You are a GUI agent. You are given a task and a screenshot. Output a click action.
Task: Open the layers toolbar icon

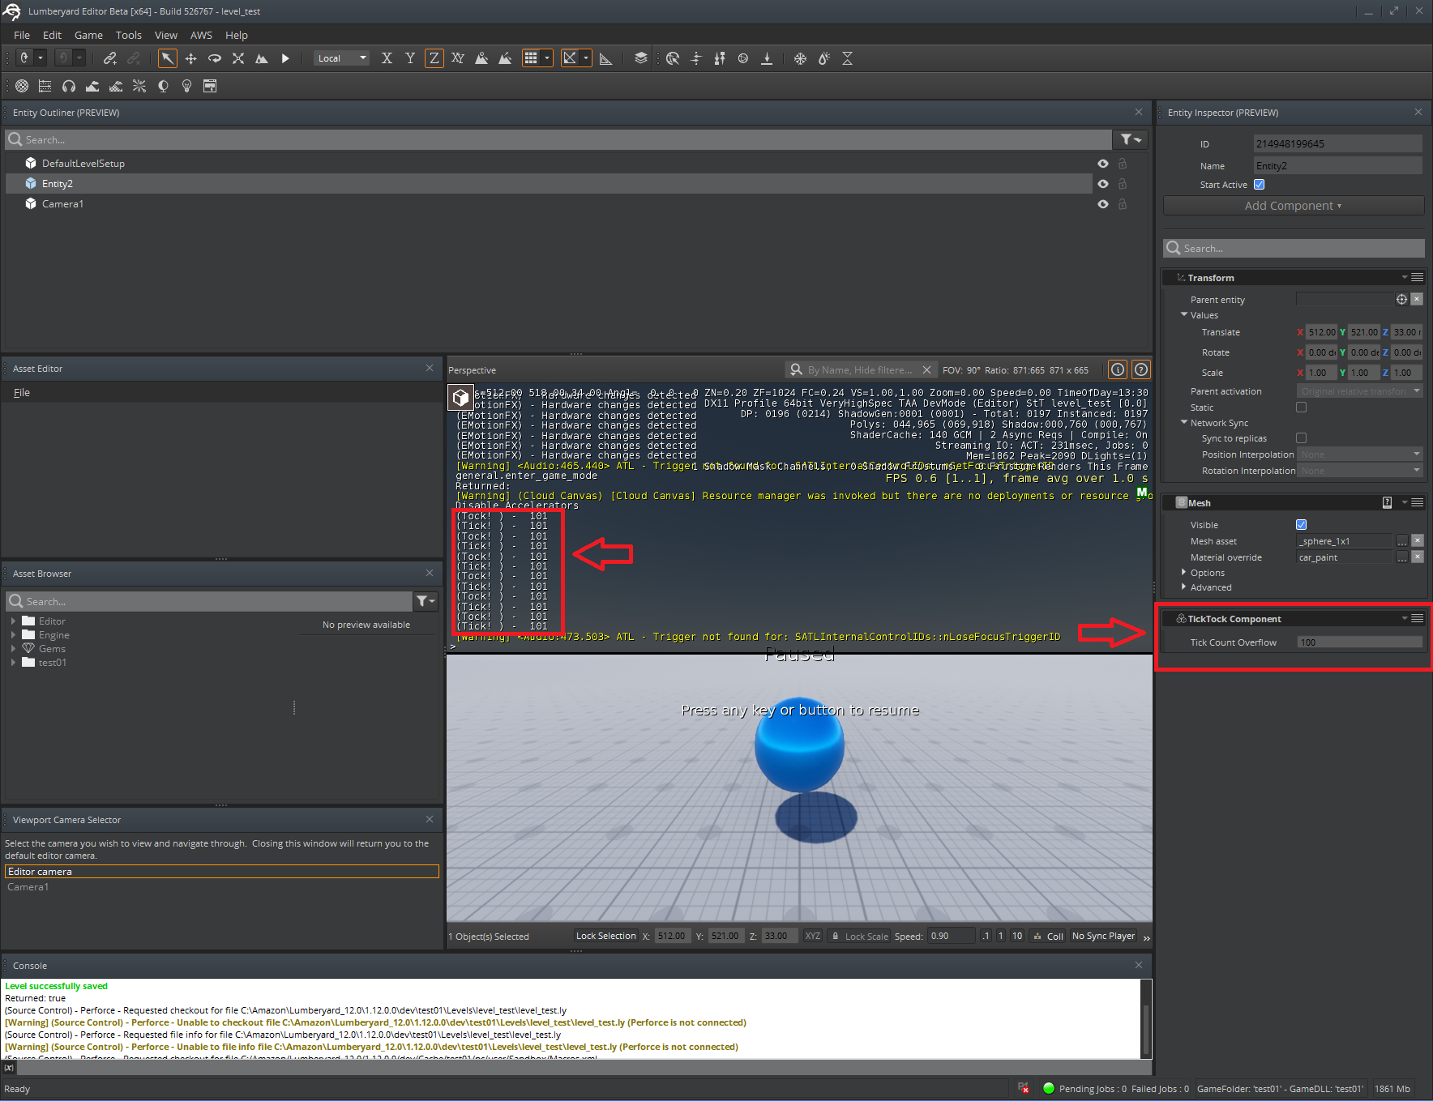pyautogui.click(x=640, y=58)
